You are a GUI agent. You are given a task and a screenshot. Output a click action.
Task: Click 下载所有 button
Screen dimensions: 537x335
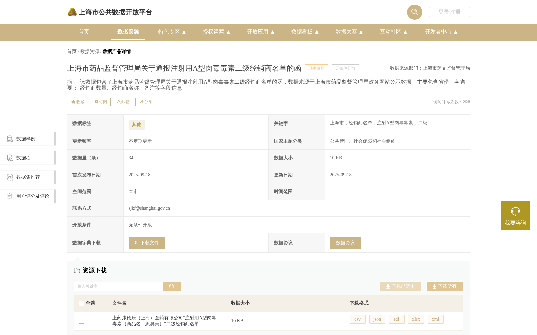[445, 286]
